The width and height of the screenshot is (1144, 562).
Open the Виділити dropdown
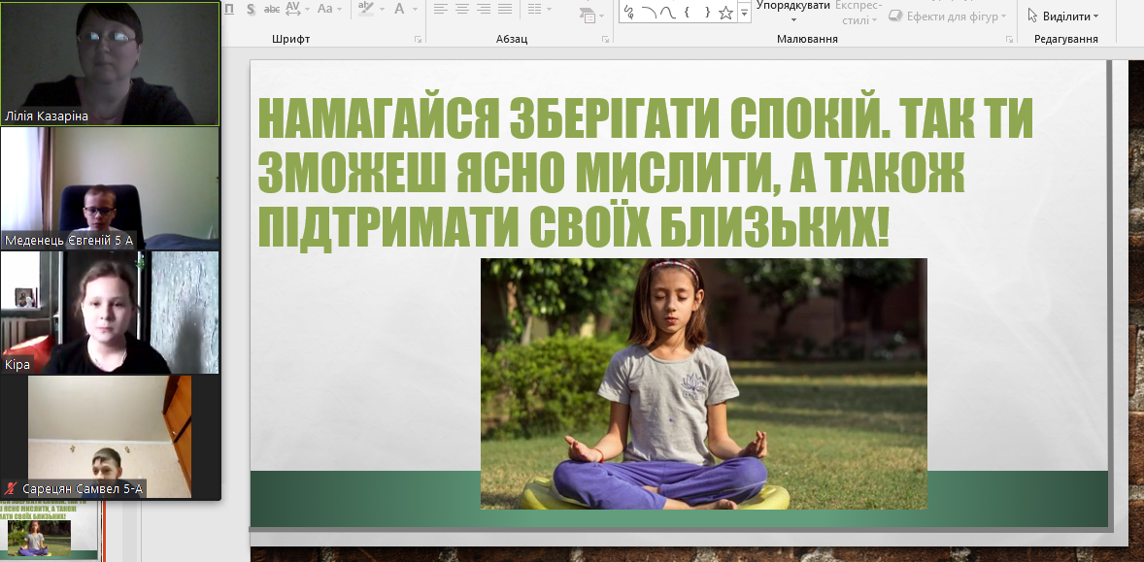1063,17
